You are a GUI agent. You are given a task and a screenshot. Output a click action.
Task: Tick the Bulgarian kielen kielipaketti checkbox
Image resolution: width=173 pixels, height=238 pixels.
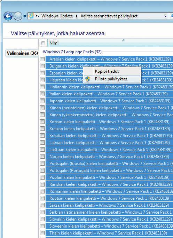(x=42, y=66)
